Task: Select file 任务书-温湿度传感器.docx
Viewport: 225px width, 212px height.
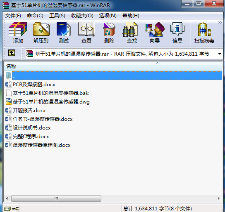Action: 43,119
